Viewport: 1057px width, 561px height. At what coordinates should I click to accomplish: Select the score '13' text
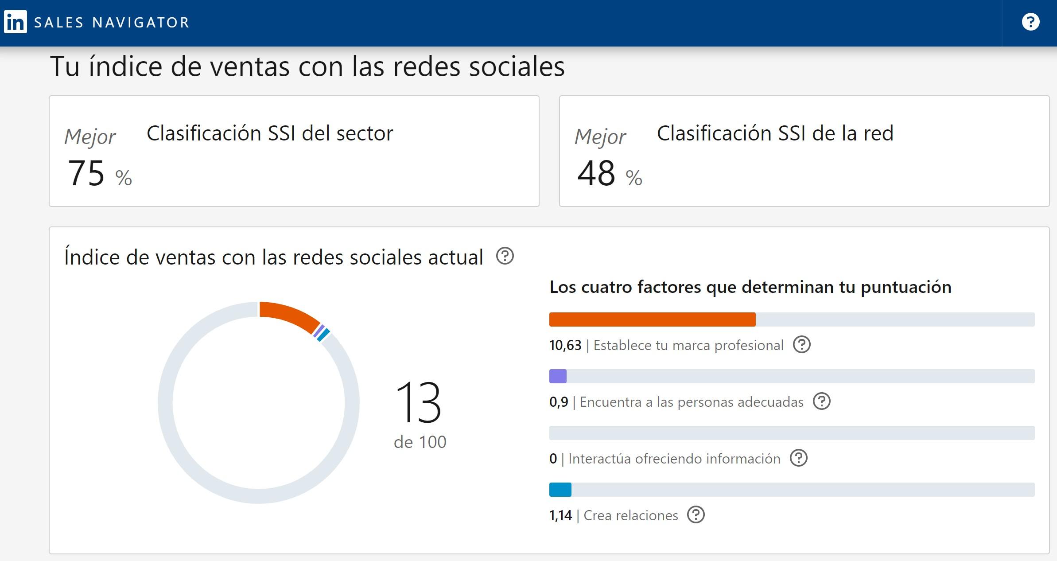[419, 402]
